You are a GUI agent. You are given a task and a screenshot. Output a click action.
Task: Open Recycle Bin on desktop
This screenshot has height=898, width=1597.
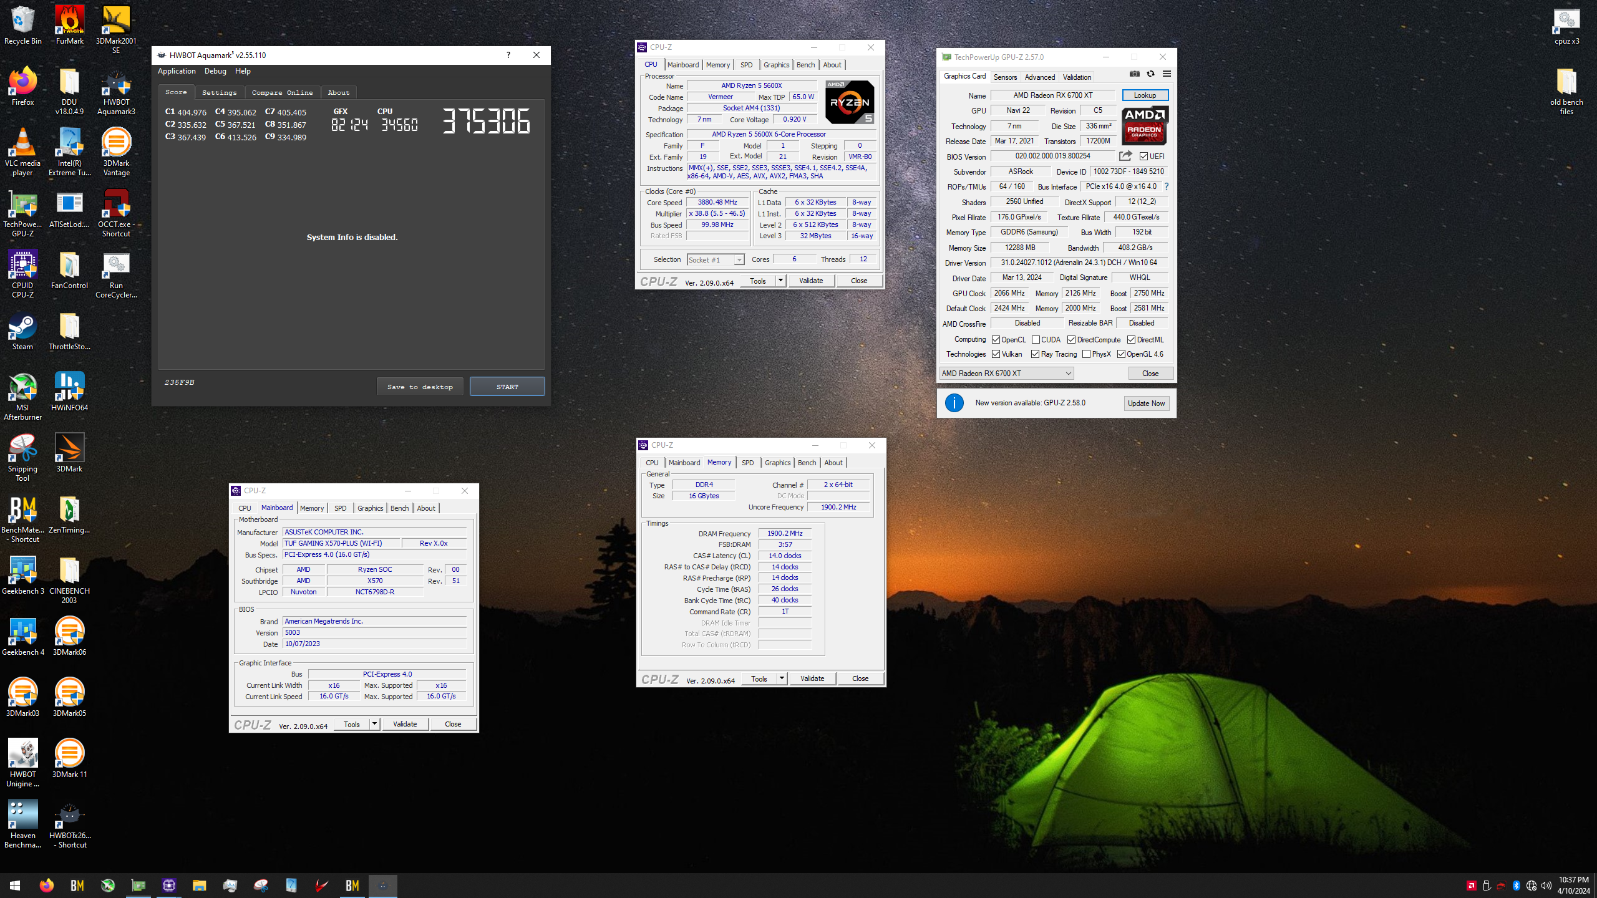click(22, 25)
